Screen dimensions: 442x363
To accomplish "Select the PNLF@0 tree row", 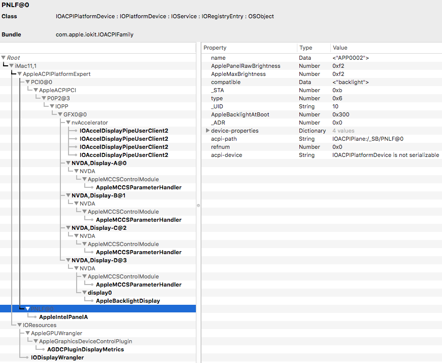I will pos(98,309).
